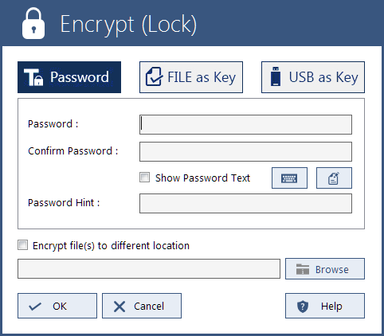Click the checkmark icon on OK
The height and width of the screenshot is (336, 384).
[x=35, y=307]
